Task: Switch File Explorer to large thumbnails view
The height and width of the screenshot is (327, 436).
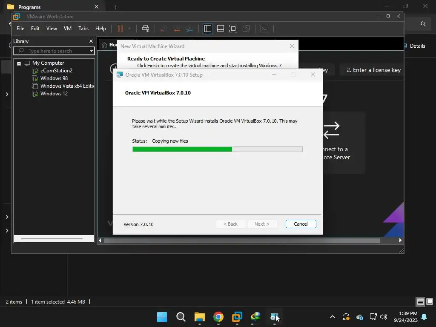Action: (x=430, y=302)
